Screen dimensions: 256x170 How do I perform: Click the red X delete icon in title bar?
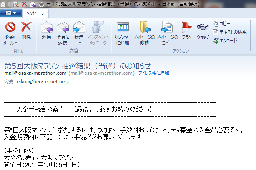pyautogui.click(x=24, y=4)
